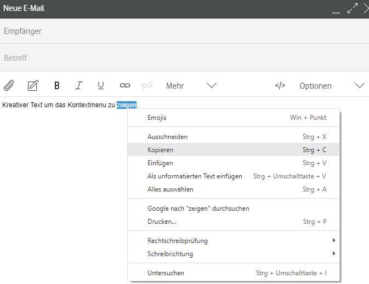369x284 pixels.
Task: Toggle bold formatting
Action: [x=56, y=85]
